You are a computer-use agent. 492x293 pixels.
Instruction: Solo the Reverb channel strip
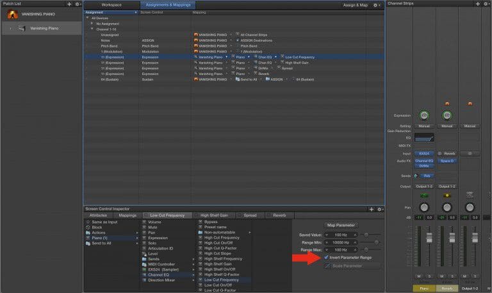pyautogui.click(x=452, y=276)
